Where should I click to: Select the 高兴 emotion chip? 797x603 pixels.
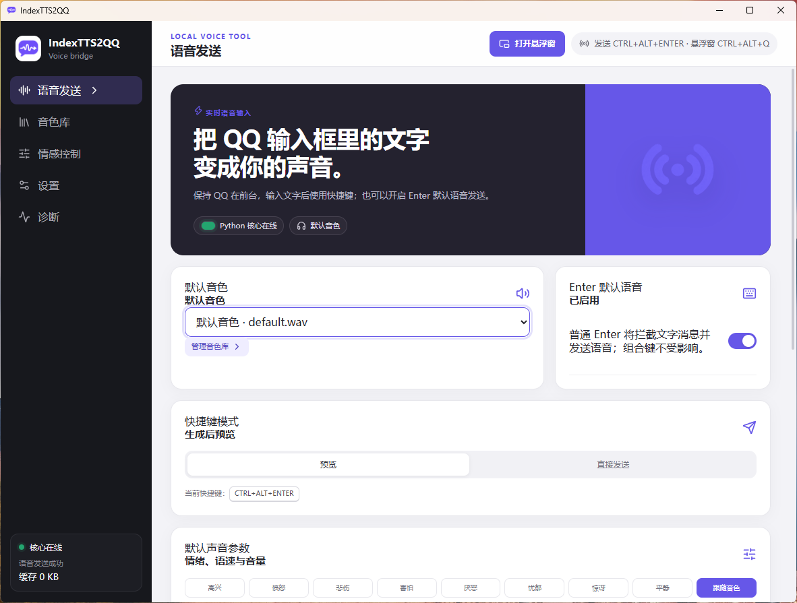coord(214,588)
